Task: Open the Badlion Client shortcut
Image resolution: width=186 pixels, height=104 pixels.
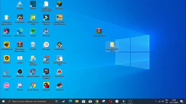Action: pyautogui.click(x=59, y=46)
